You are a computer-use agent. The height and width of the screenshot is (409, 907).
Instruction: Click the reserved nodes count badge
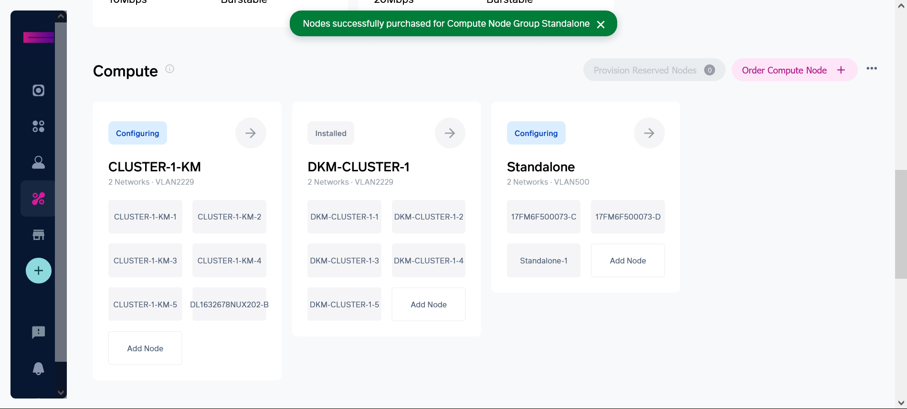(709, 70)
